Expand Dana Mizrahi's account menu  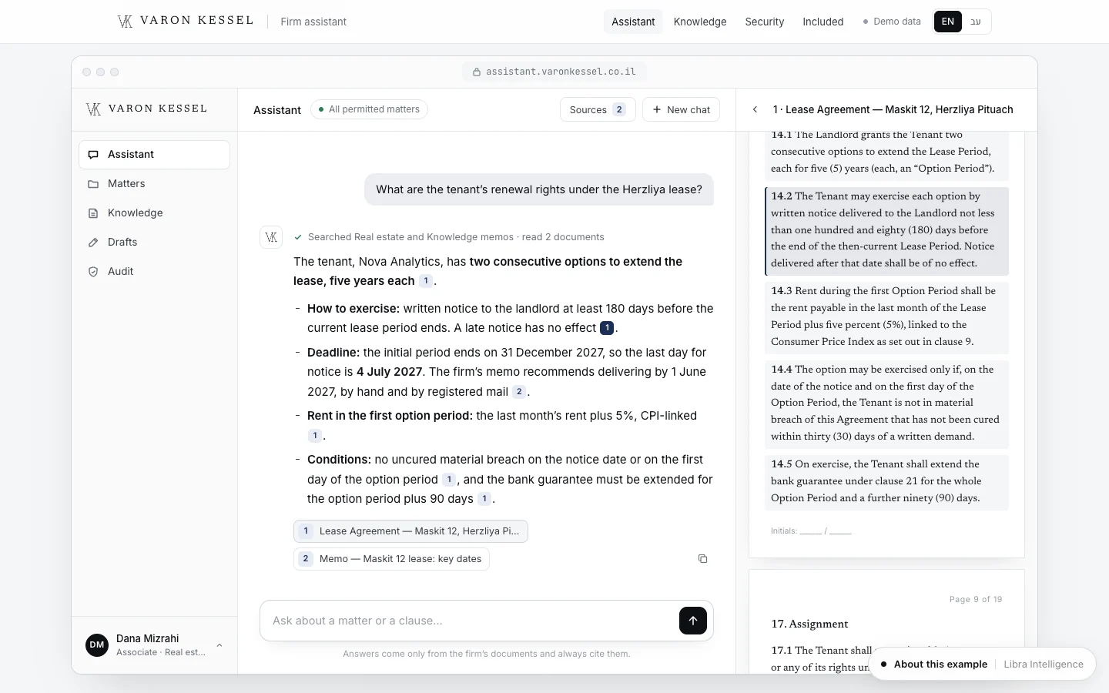click(x=154, y=645)
